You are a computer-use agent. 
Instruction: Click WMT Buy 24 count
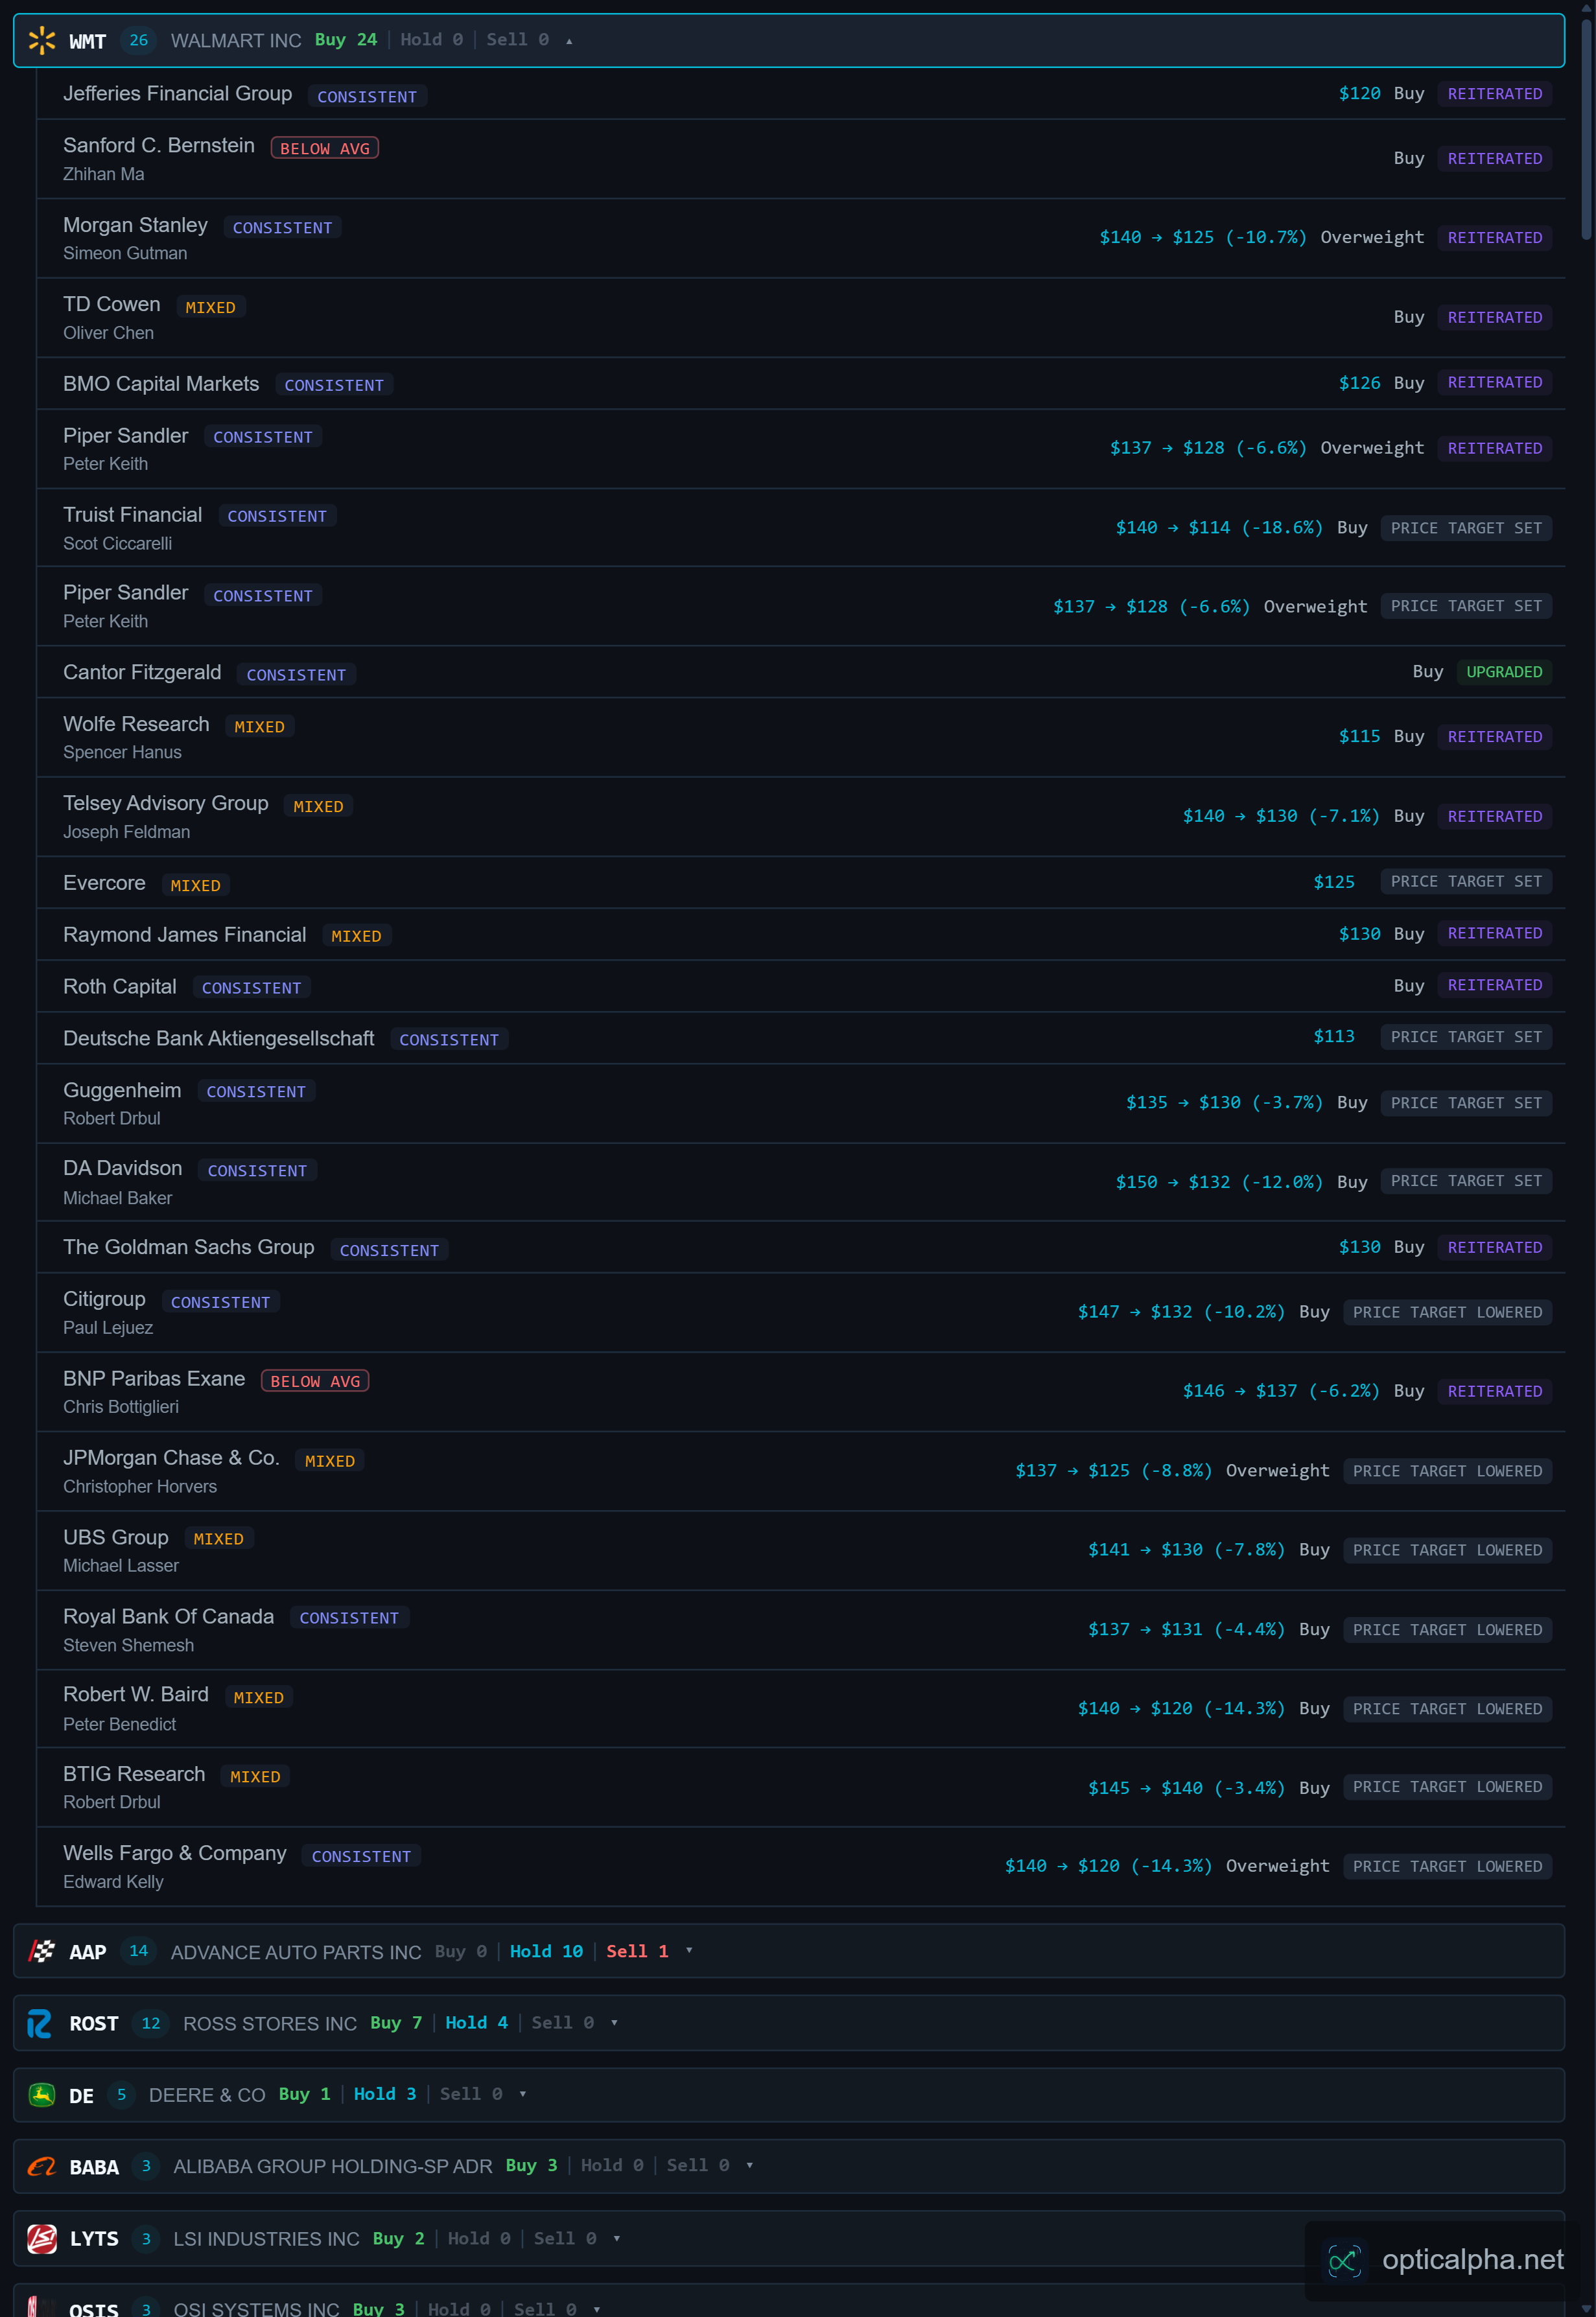[x=345, y=40]
